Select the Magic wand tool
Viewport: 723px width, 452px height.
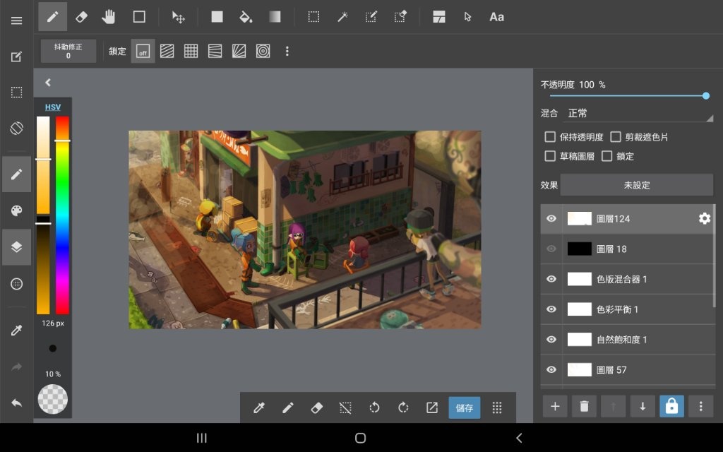342,17
